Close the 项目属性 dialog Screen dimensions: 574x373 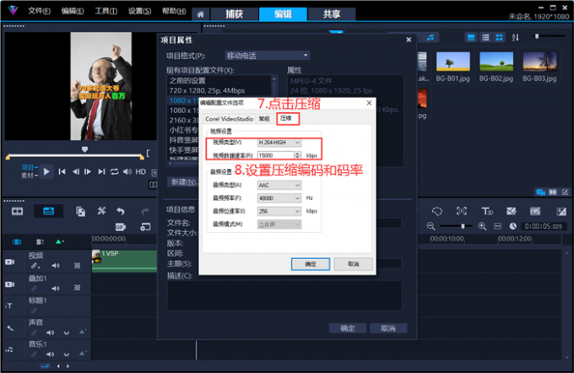point(409,40)
